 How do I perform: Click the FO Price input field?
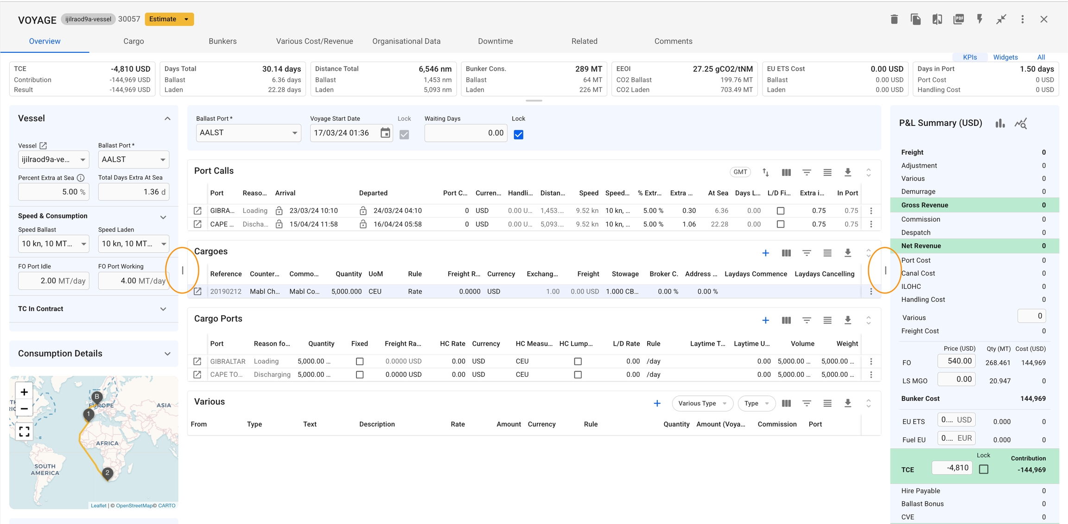pos(956,361)
